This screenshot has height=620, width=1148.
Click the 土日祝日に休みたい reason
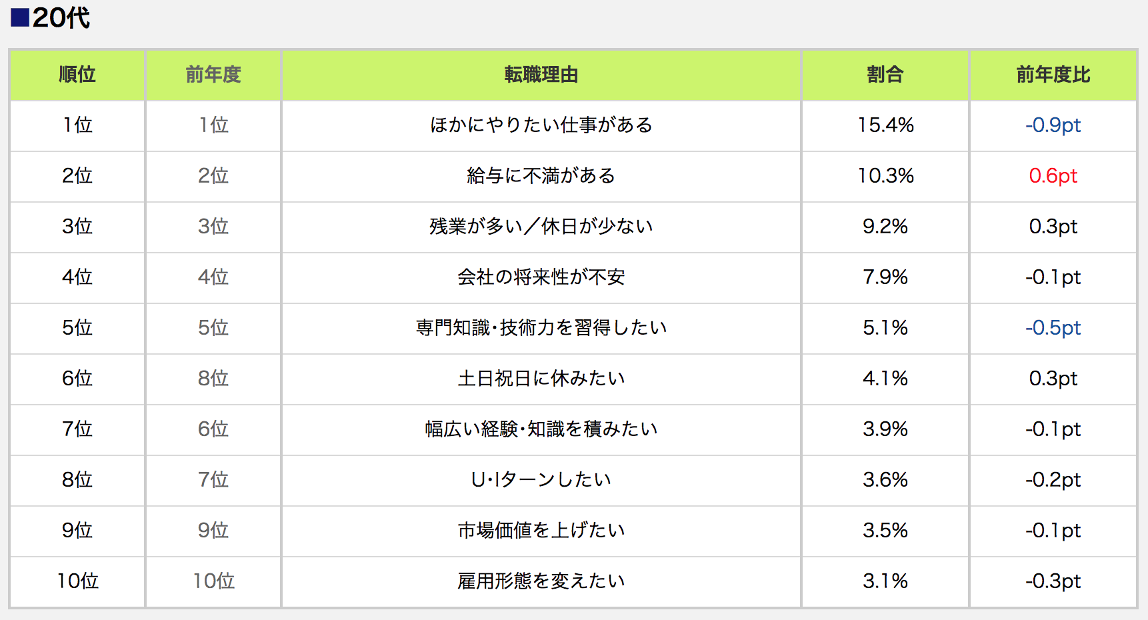click(541, 379)
